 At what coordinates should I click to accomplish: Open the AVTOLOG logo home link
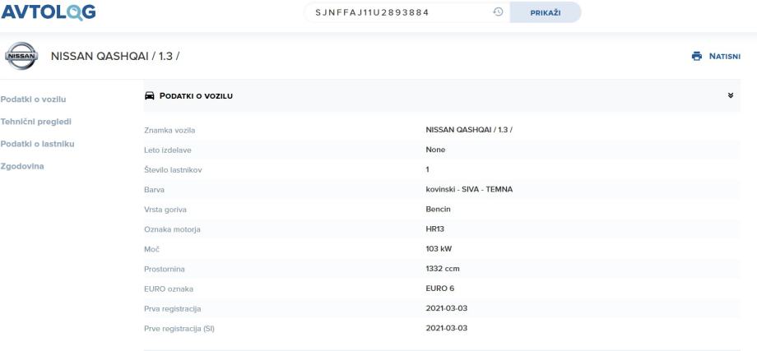point(49,12)
